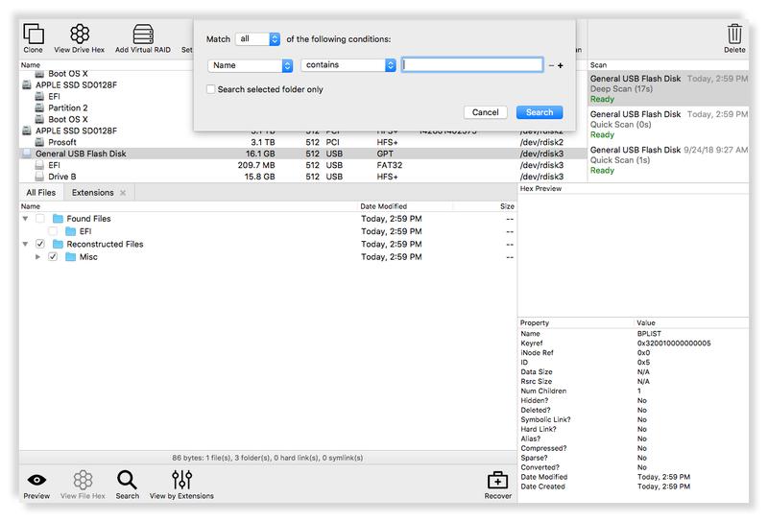Switch to the Extensions tab

93,193
